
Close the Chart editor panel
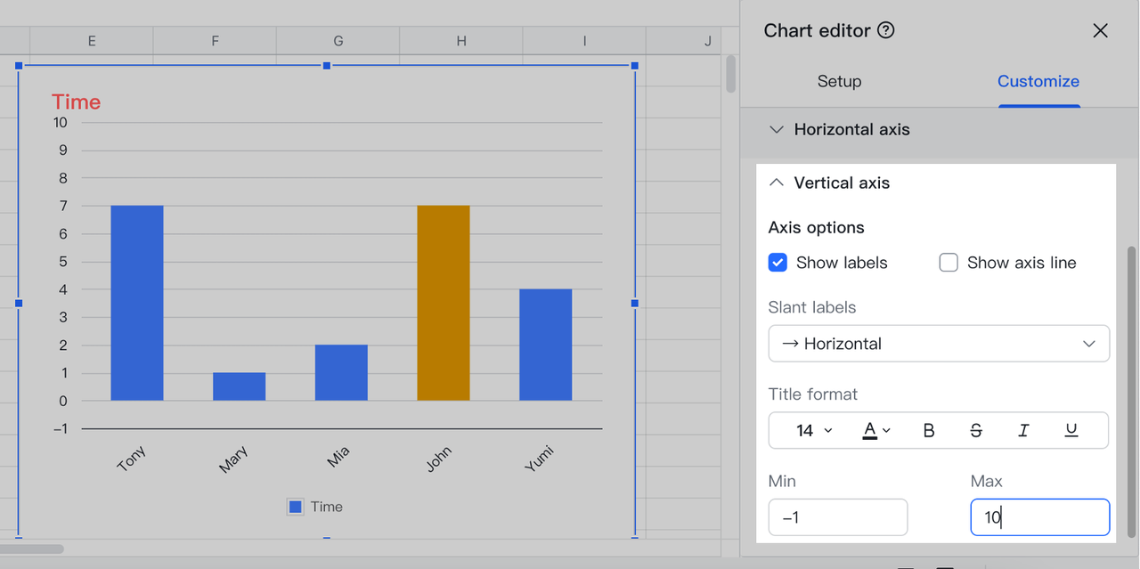point(1100,30)
